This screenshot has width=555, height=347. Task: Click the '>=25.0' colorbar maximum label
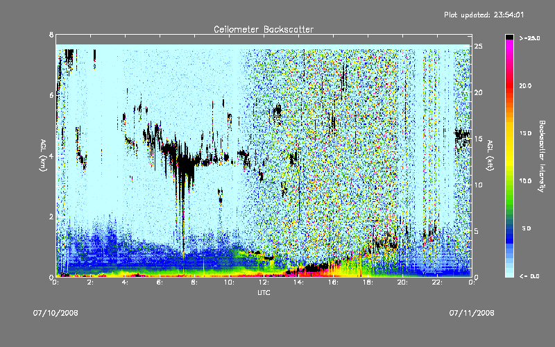(x=529, y=38)
